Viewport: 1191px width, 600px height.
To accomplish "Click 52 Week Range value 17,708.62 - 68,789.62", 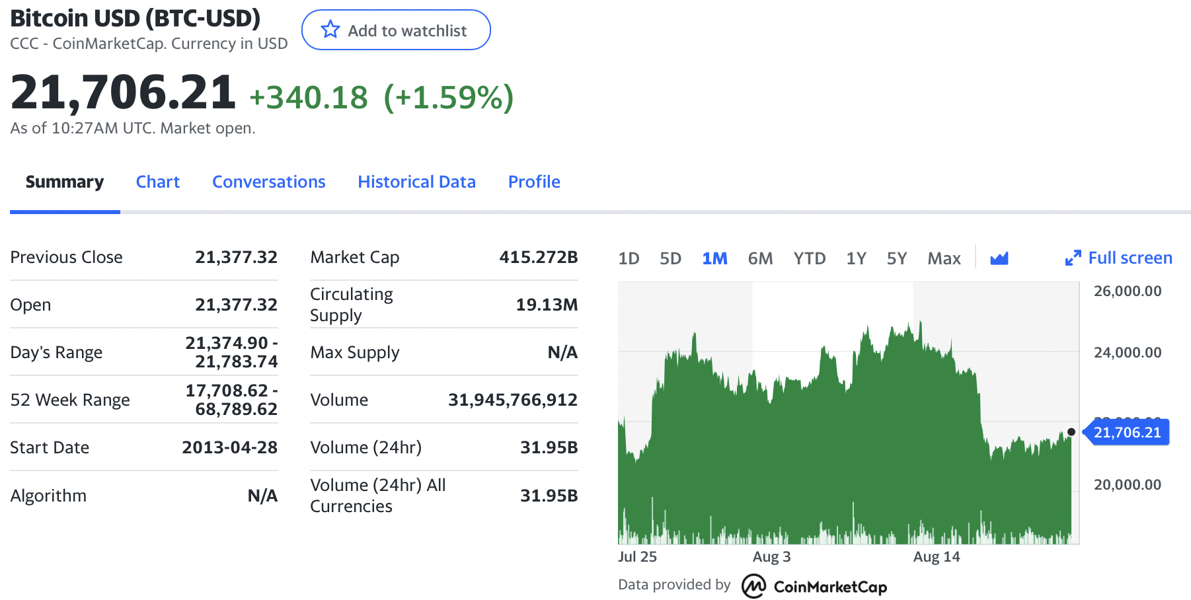I will (x=231, y=400).
